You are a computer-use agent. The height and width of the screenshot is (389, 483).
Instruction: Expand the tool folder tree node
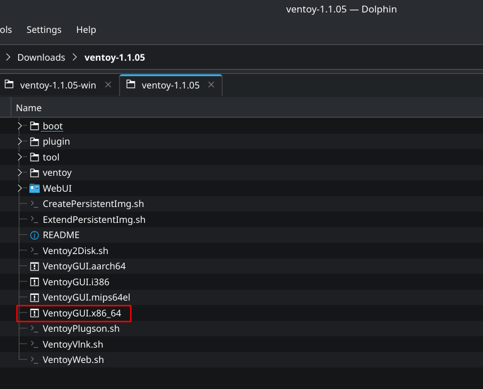[20, 157]
